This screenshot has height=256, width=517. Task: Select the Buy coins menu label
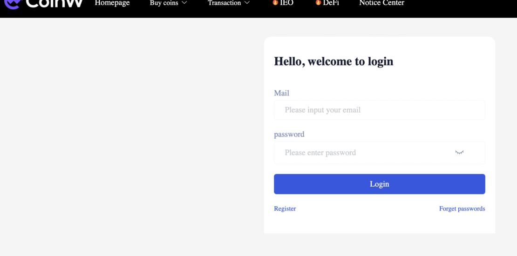point(164,3)
